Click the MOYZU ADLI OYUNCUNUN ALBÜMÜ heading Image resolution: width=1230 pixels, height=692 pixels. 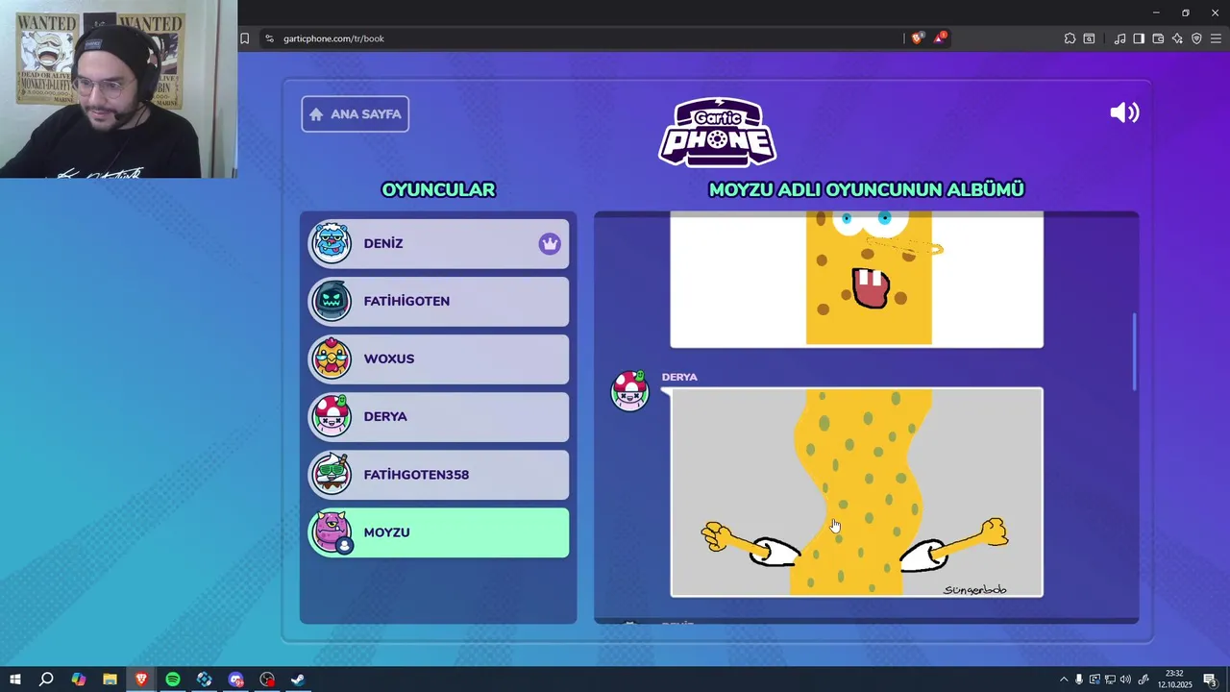[x=867, y=189]
